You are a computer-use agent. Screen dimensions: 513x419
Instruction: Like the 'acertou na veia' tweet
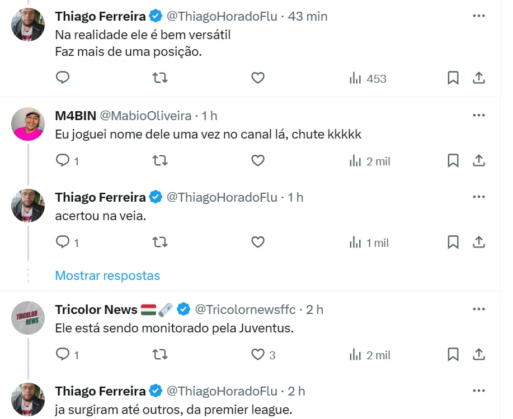tap(257, 242)
